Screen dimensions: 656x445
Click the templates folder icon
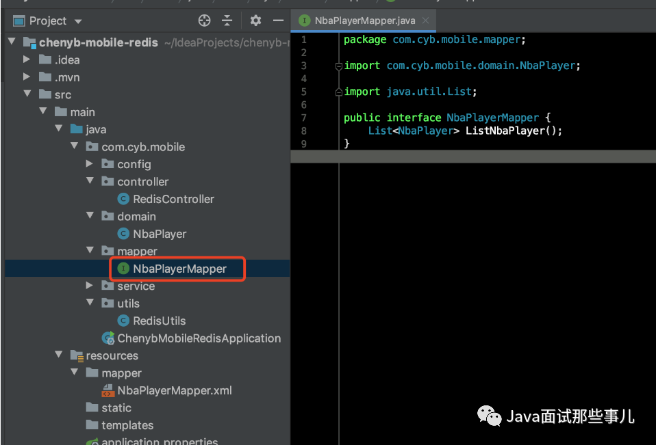point(92,424)
